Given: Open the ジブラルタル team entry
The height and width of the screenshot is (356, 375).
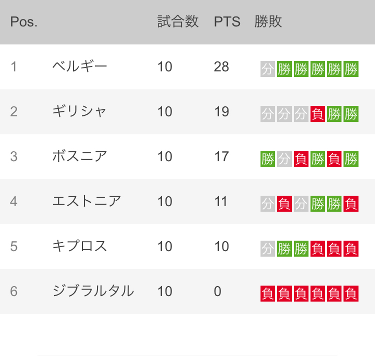Looking at the screenshot, I should (x=187, y=291).
